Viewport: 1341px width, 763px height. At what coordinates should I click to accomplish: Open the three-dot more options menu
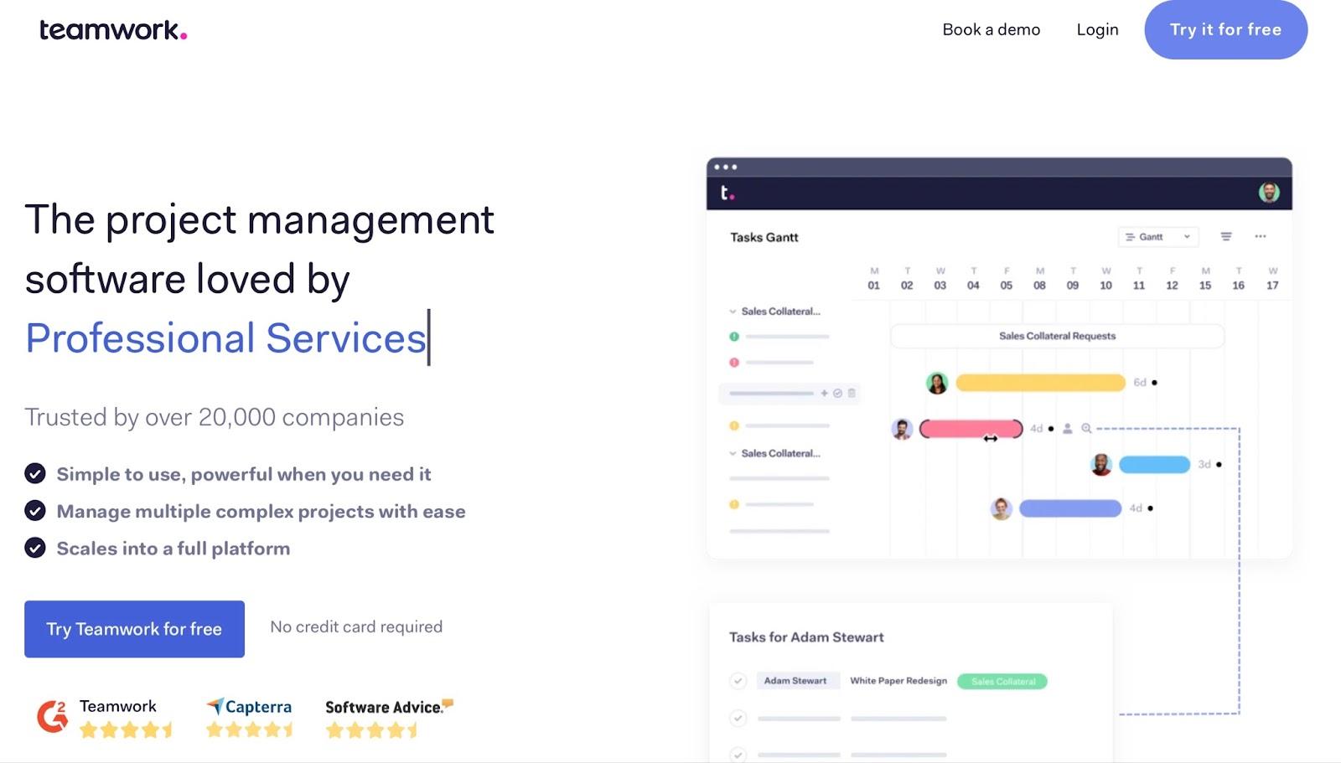[1261, 237]
